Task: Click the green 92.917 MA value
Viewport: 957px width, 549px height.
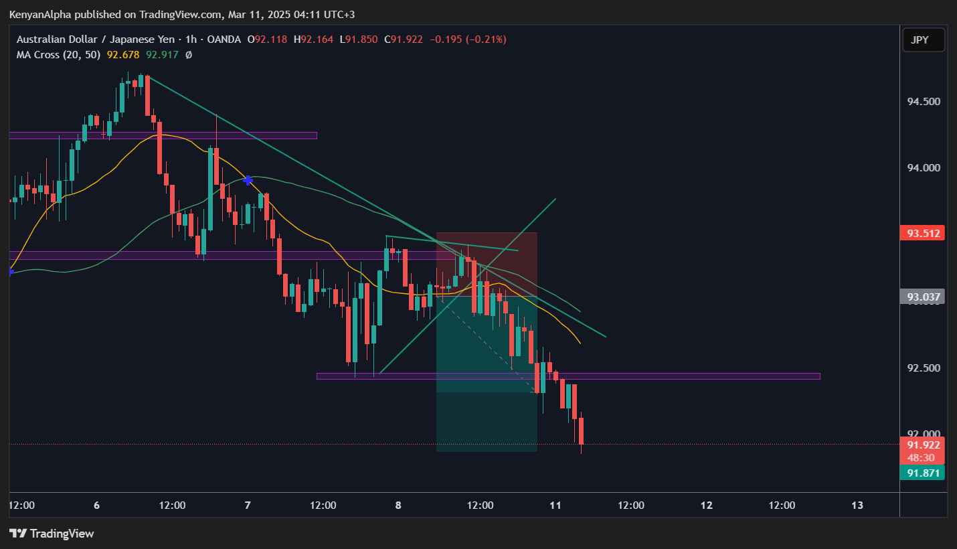Action: pos(163,55)
